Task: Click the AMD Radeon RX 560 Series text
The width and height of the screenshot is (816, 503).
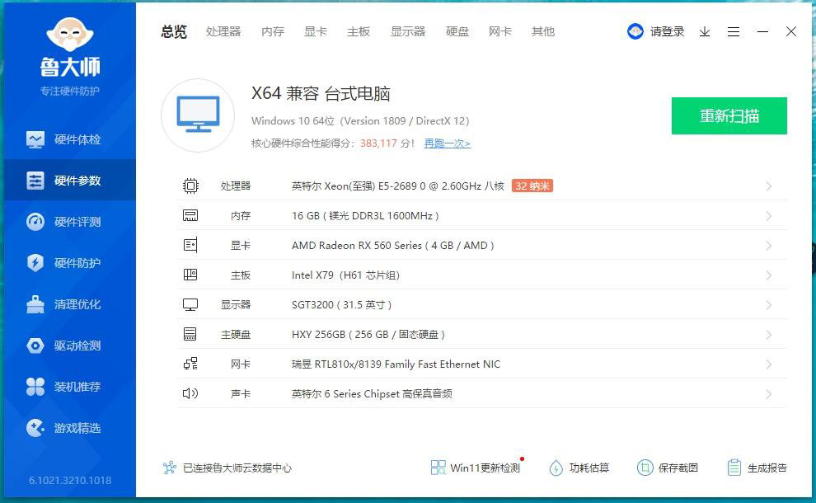Action: [x=392, y=245]
